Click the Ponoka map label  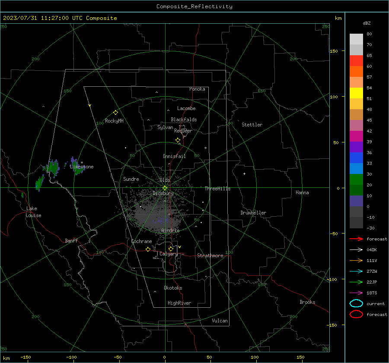(x=197, y=89)
